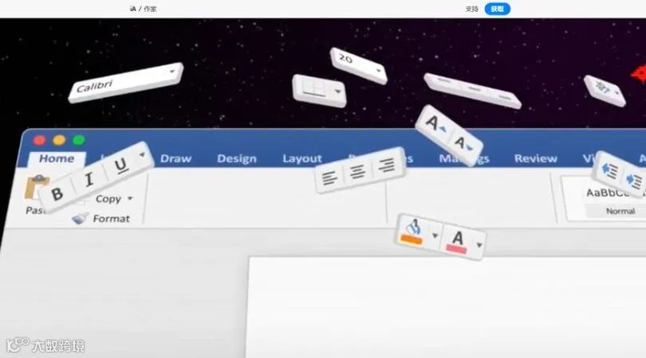Click the green zoom window button
The image size is (646, 358).
point(79,141)
